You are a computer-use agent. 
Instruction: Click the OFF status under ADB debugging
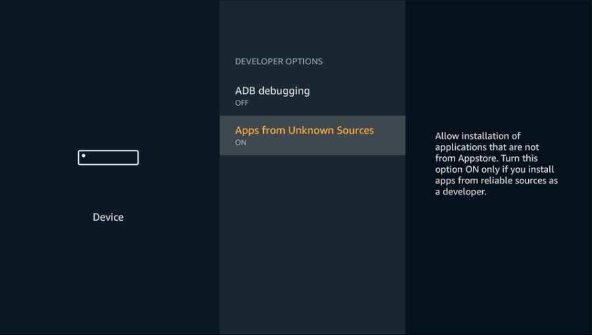point(241,103)
